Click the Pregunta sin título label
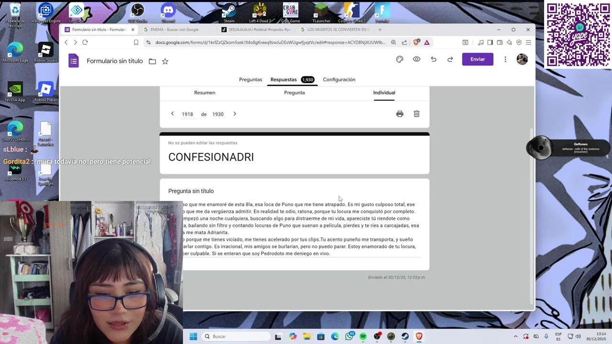 click(191, 191)
